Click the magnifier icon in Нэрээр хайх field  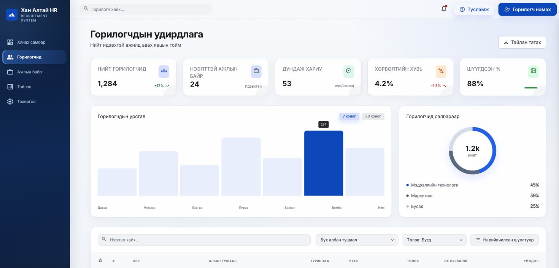coord(104,240)
